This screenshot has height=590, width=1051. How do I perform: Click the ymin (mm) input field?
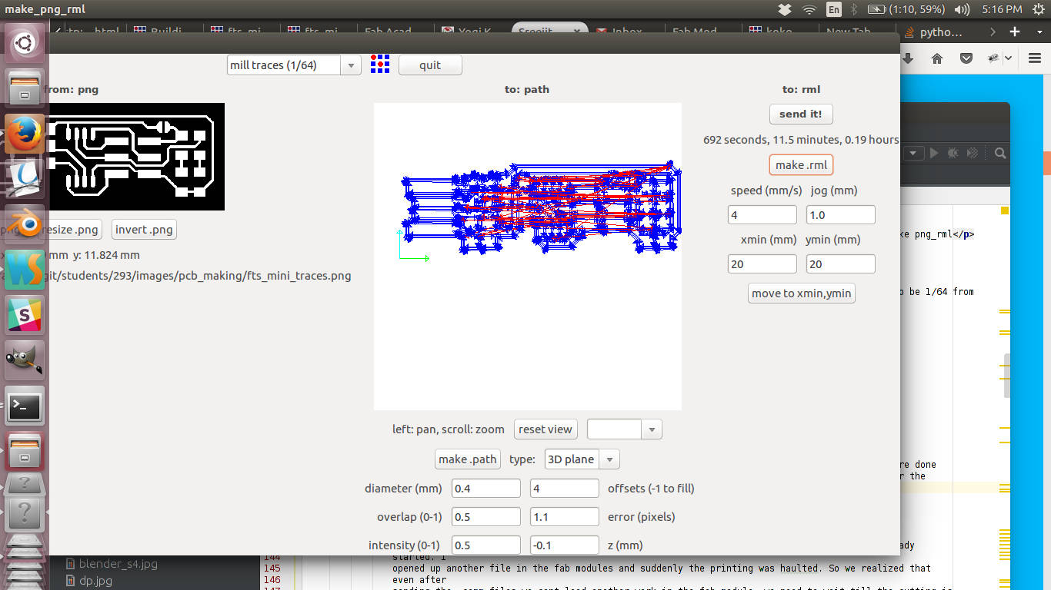(841, 264)
